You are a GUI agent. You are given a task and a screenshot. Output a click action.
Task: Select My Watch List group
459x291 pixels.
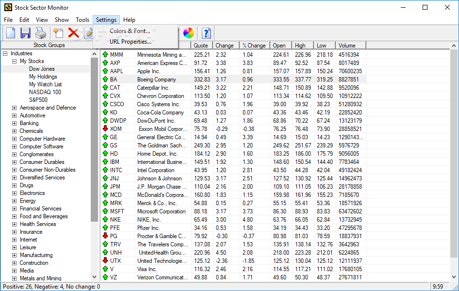[46, 84]
